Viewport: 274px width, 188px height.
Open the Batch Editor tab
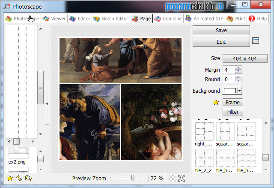click(111, 18)
